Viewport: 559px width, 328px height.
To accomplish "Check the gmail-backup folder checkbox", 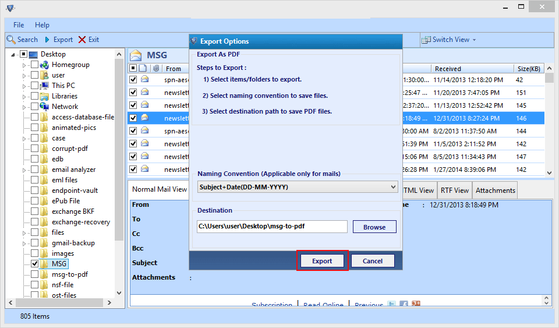I will [x=34, y=243].
